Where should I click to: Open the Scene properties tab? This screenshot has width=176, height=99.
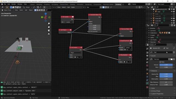pos(147,62)
